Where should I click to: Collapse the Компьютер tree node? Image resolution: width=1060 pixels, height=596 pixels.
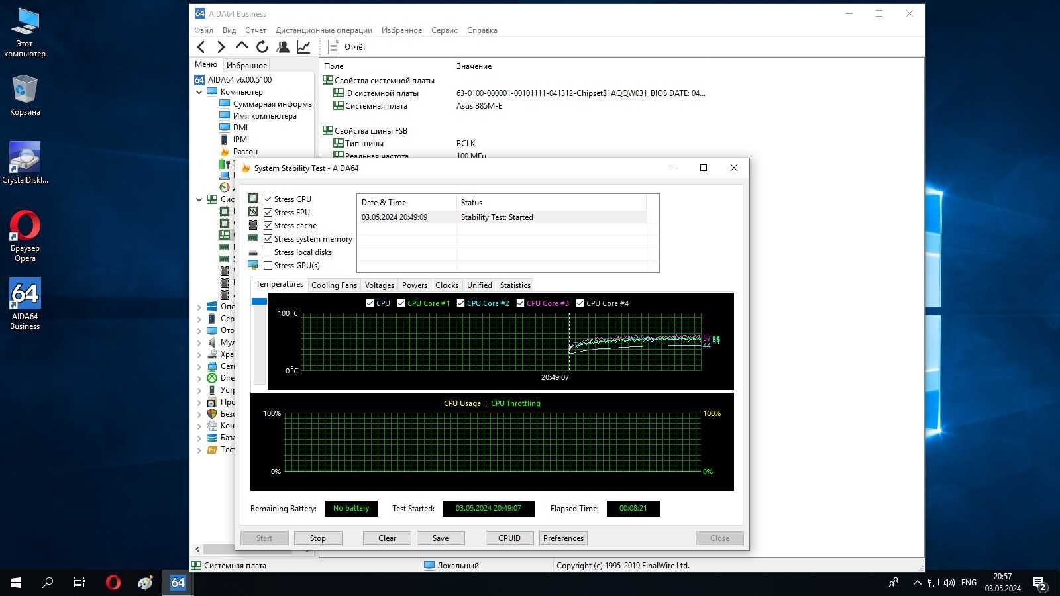(x=199, y=92)
